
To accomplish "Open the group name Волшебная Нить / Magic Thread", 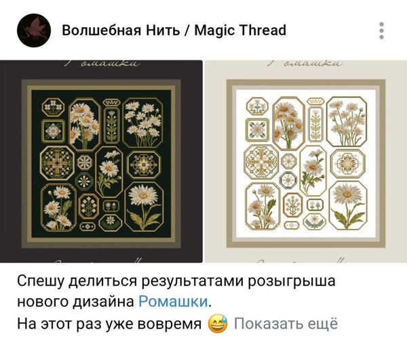I will [x=174, y=30].
